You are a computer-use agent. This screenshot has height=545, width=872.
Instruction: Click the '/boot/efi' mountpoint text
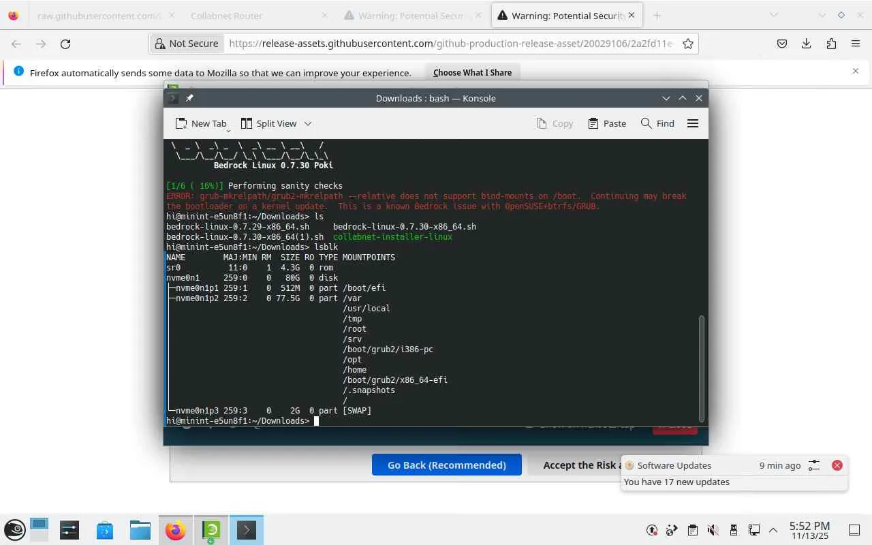pyautogui.click(x=364, y=287)
